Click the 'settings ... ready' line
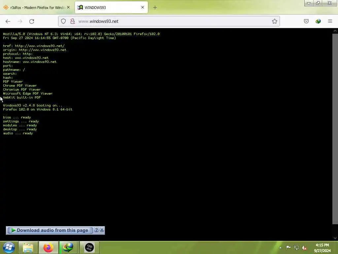Viewport: 338px width, 254px height. coord(21,121)
